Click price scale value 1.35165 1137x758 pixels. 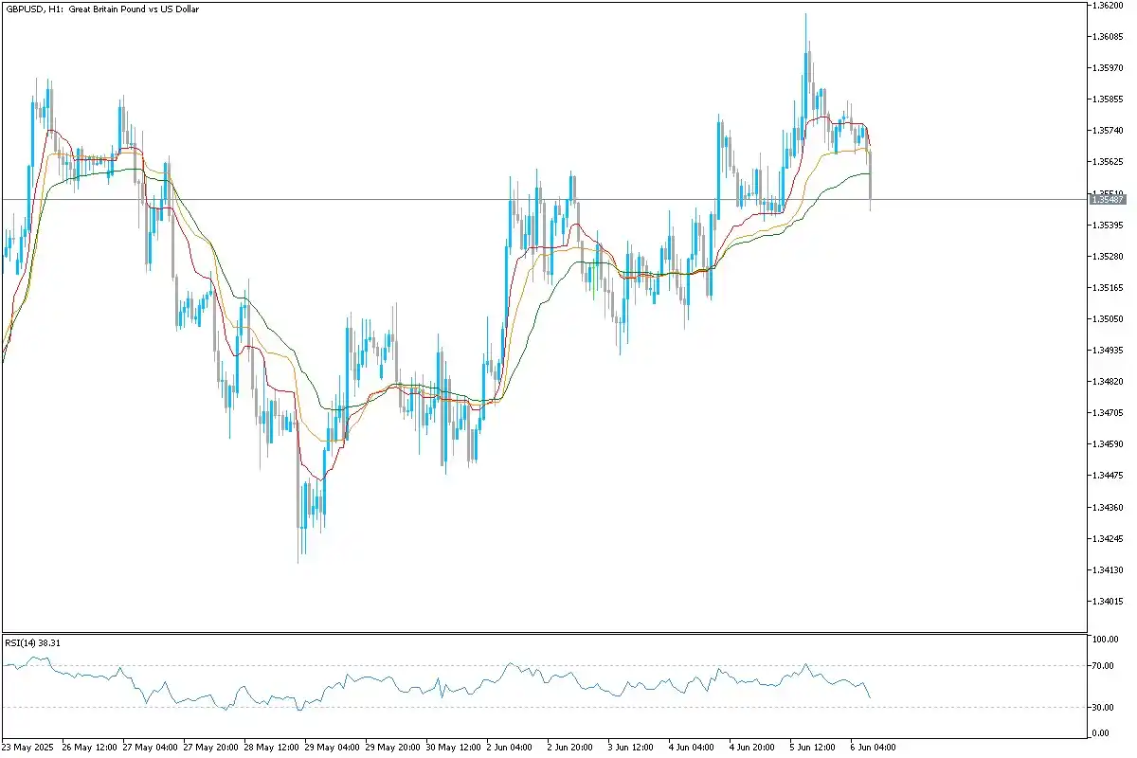point(1108,287)
